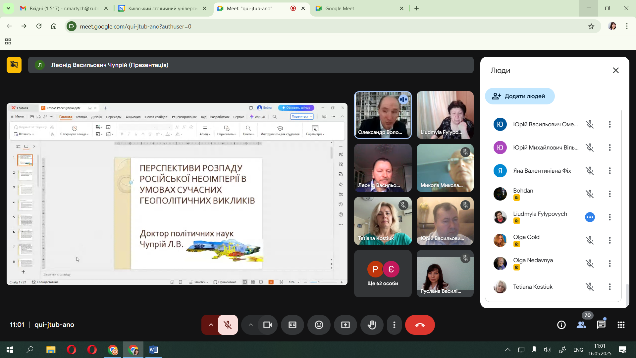The image size is (636, 358).
Task: Open the activities grid icon
Action: click(x=621, y=325)
